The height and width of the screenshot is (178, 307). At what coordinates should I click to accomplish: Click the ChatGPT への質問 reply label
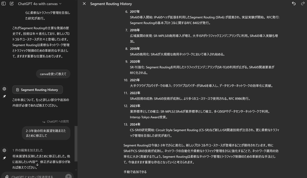click(58, 121)
